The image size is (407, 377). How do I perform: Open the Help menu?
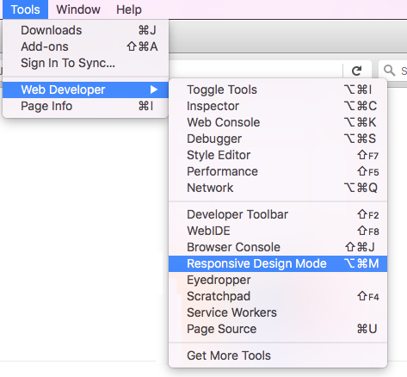click(x=129, y=9)
